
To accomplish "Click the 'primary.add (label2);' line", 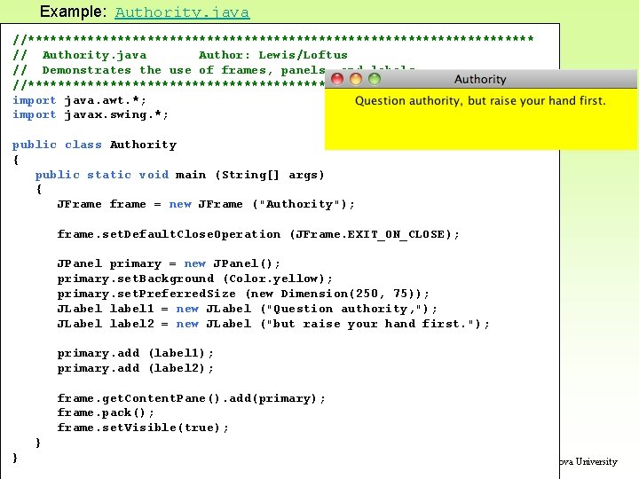I will [x=135, y=368].
